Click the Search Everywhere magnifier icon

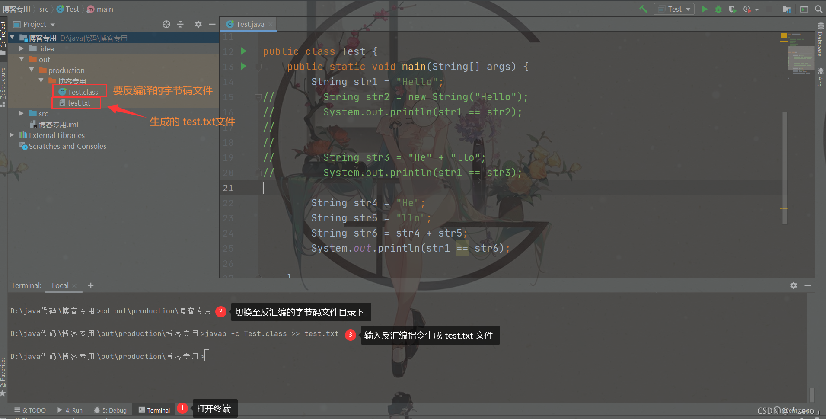(818, 9)
